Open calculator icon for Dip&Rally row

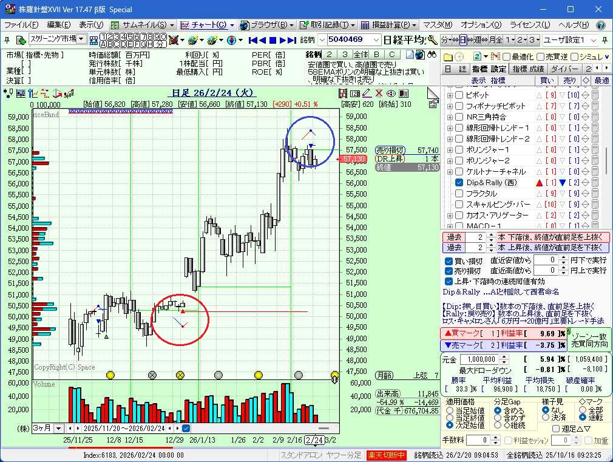(595, 183)
